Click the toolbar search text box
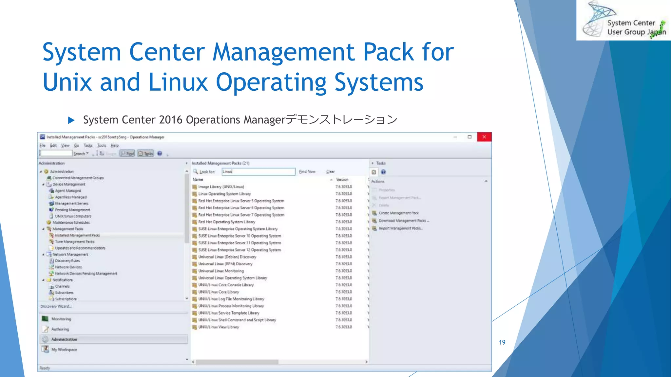The height and width of the screenshot is (377, 671). (56, 153)
